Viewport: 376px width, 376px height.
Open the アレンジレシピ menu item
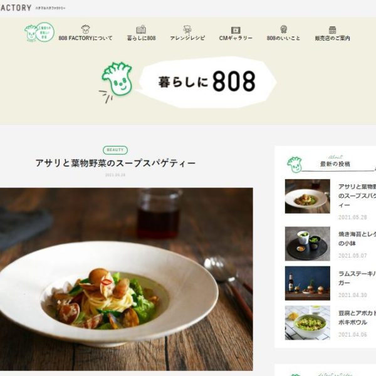point(187,38)
